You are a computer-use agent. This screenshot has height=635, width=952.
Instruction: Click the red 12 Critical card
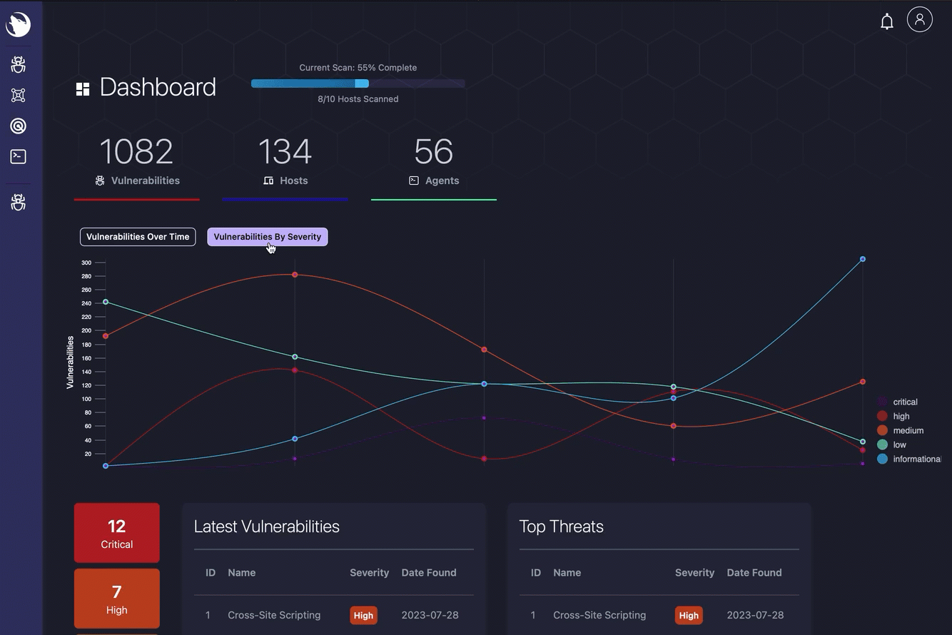pos(117,533)
